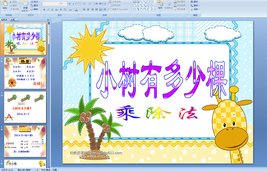Select the Text Box shape

[x=135, y=2]
